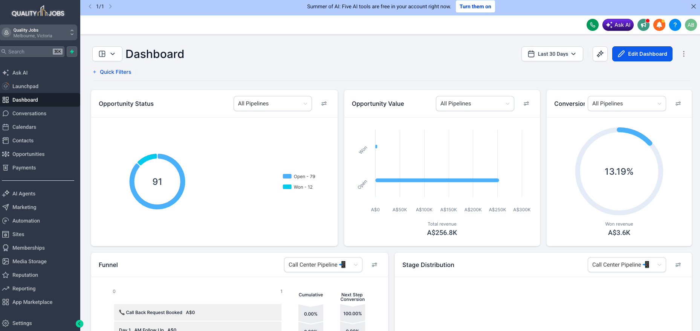This screenshot has width=700, height=331.
Task: Expand Conversion Rate All Pipelines dropdown
Action: 627,104
